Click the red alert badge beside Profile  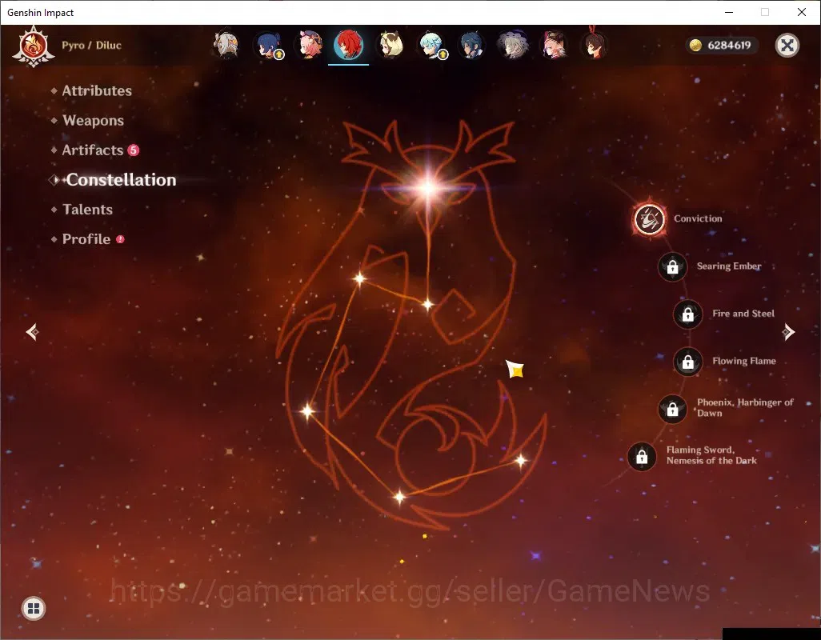pos(120,239)
